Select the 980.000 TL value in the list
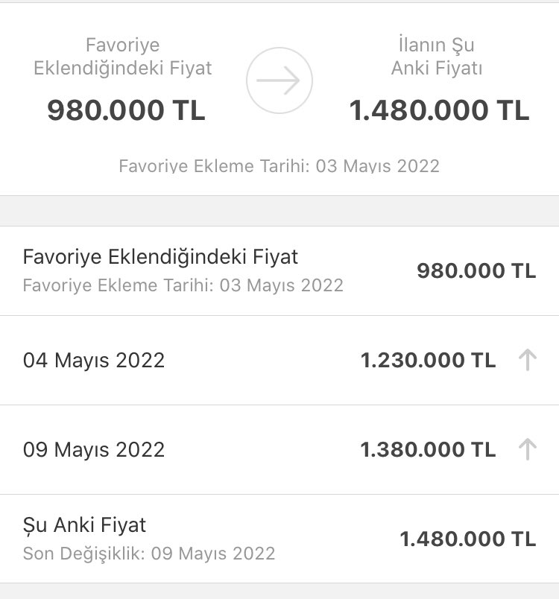The height and width of the screenshot is (599, 559). 476,270
